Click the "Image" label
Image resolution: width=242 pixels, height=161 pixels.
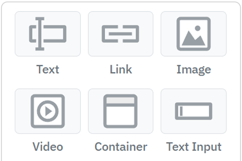point(194,70)
